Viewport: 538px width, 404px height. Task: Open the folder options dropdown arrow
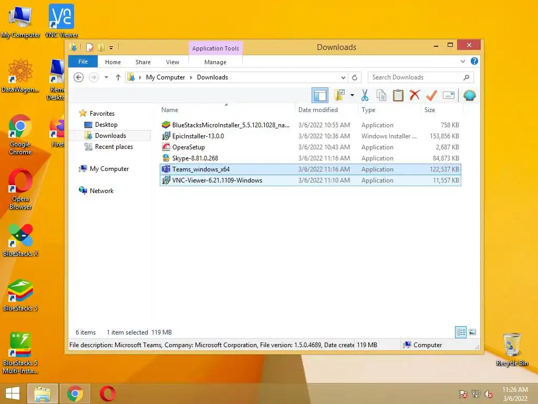(352, 95)
